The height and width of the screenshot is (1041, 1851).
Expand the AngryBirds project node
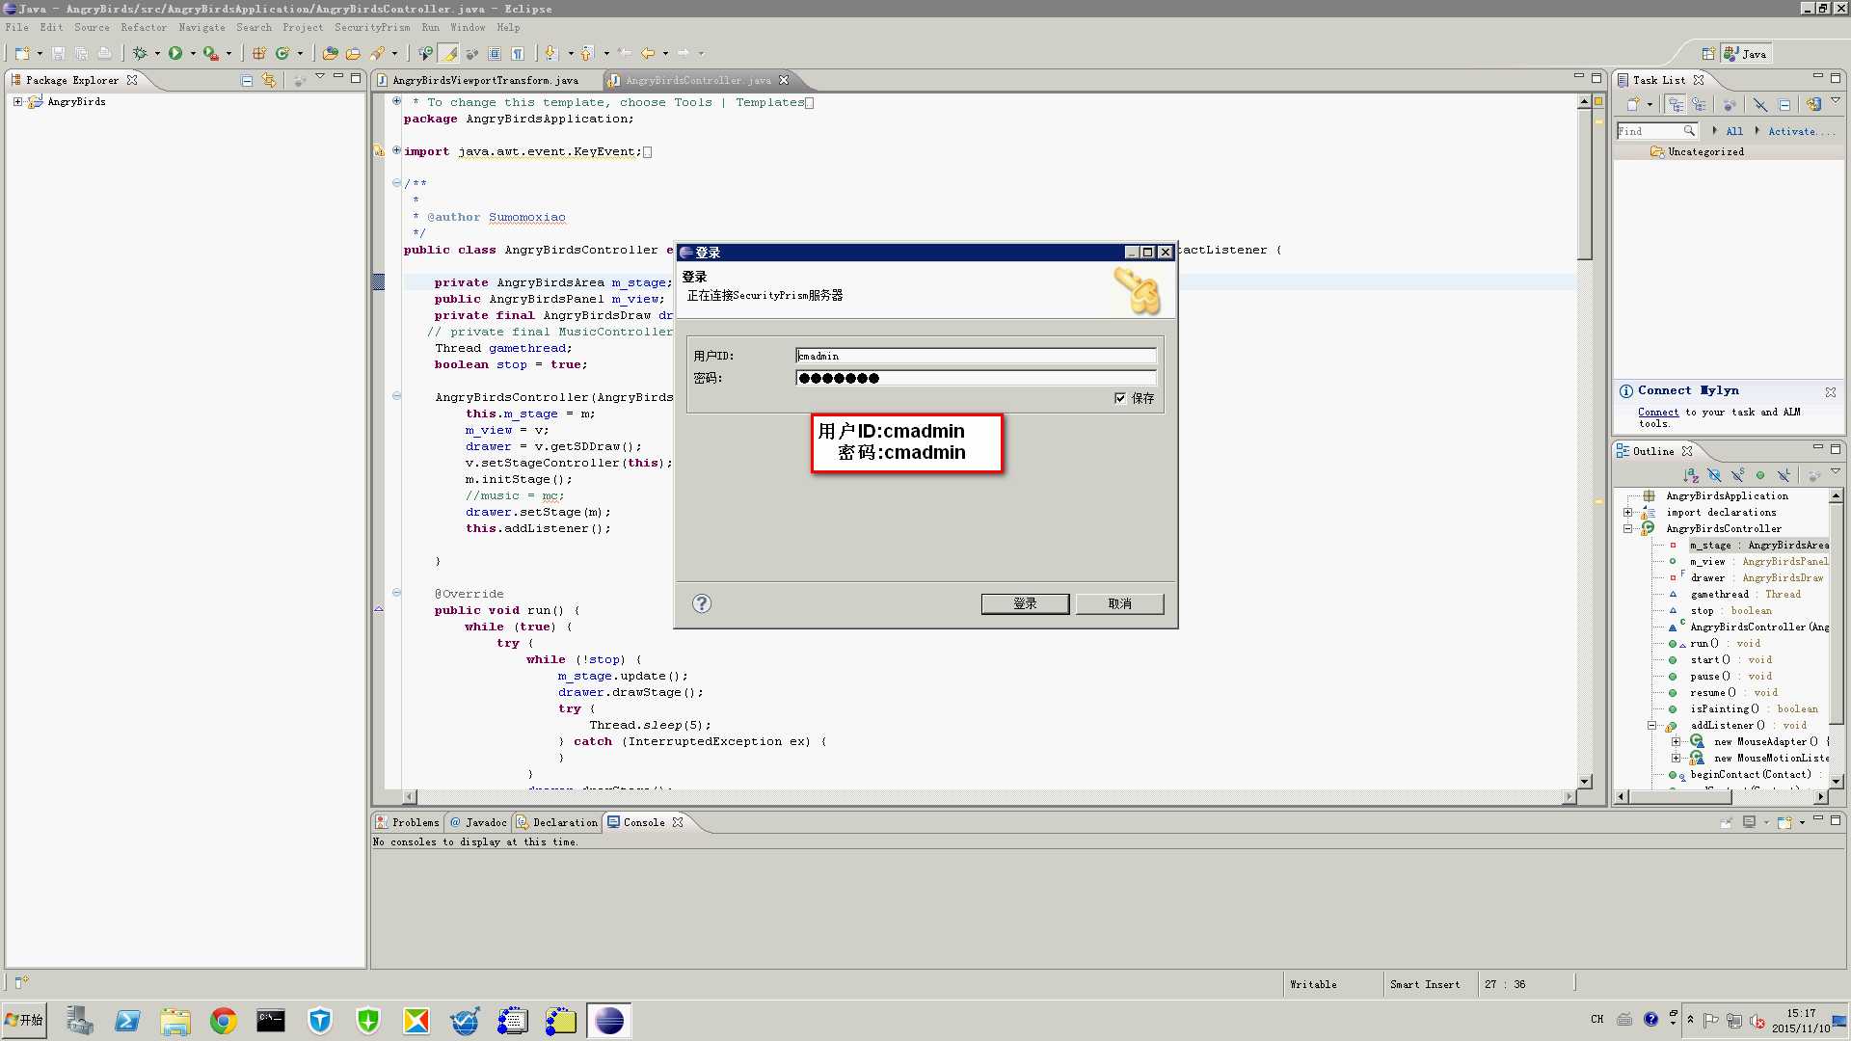(17, 101)
